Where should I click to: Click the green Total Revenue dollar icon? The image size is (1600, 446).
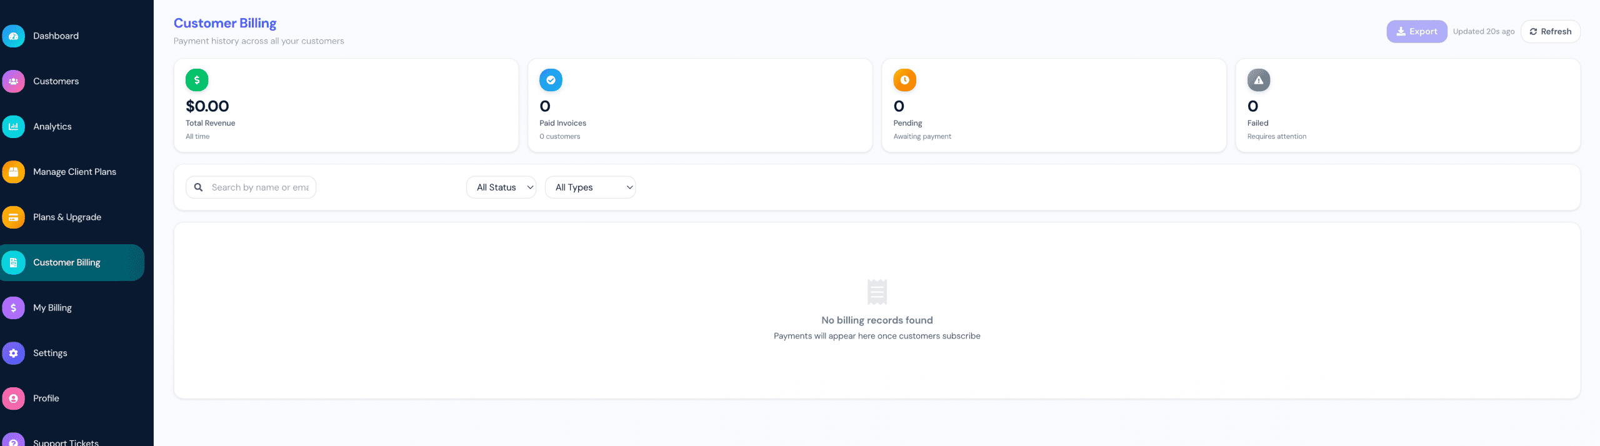(197, 80)
